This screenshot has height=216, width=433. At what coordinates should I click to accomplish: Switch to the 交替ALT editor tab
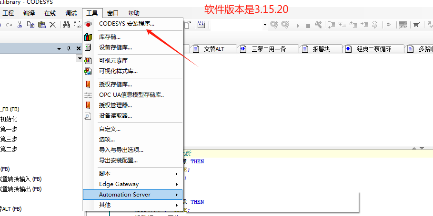tap(214, 49)
